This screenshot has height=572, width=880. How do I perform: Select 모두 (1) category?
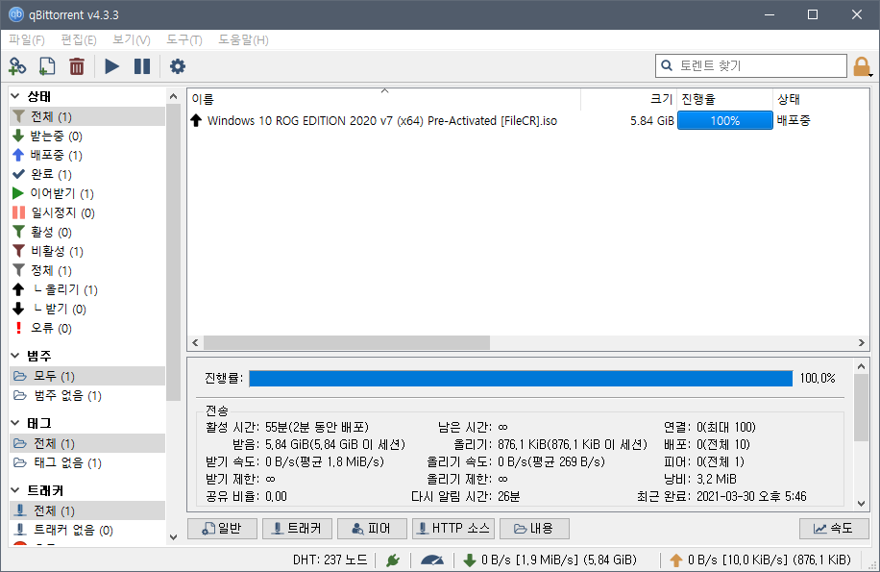click(x=87, y=376)
